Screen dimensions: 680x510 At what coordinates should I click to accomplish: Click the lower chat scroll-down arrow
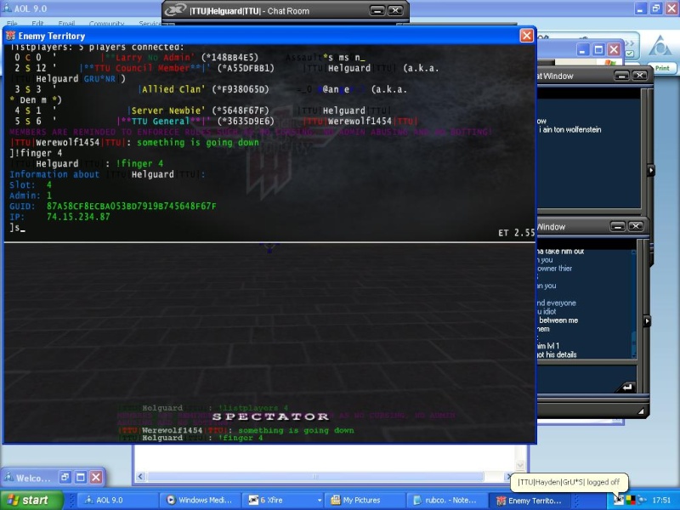(633, 355)
